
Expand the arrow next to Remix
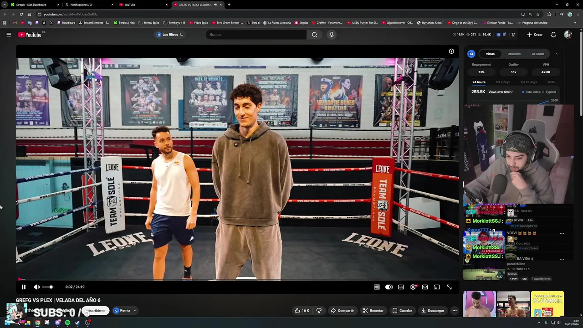point(135,311)
